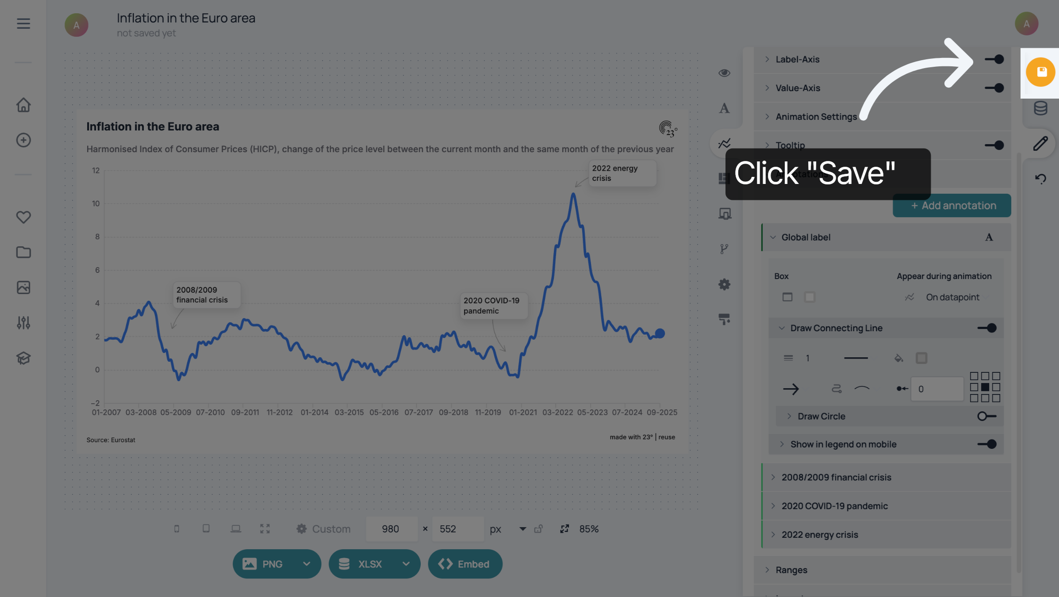Click the Add annotation button
Screen dimensions: 1059x597
[952, 206]
